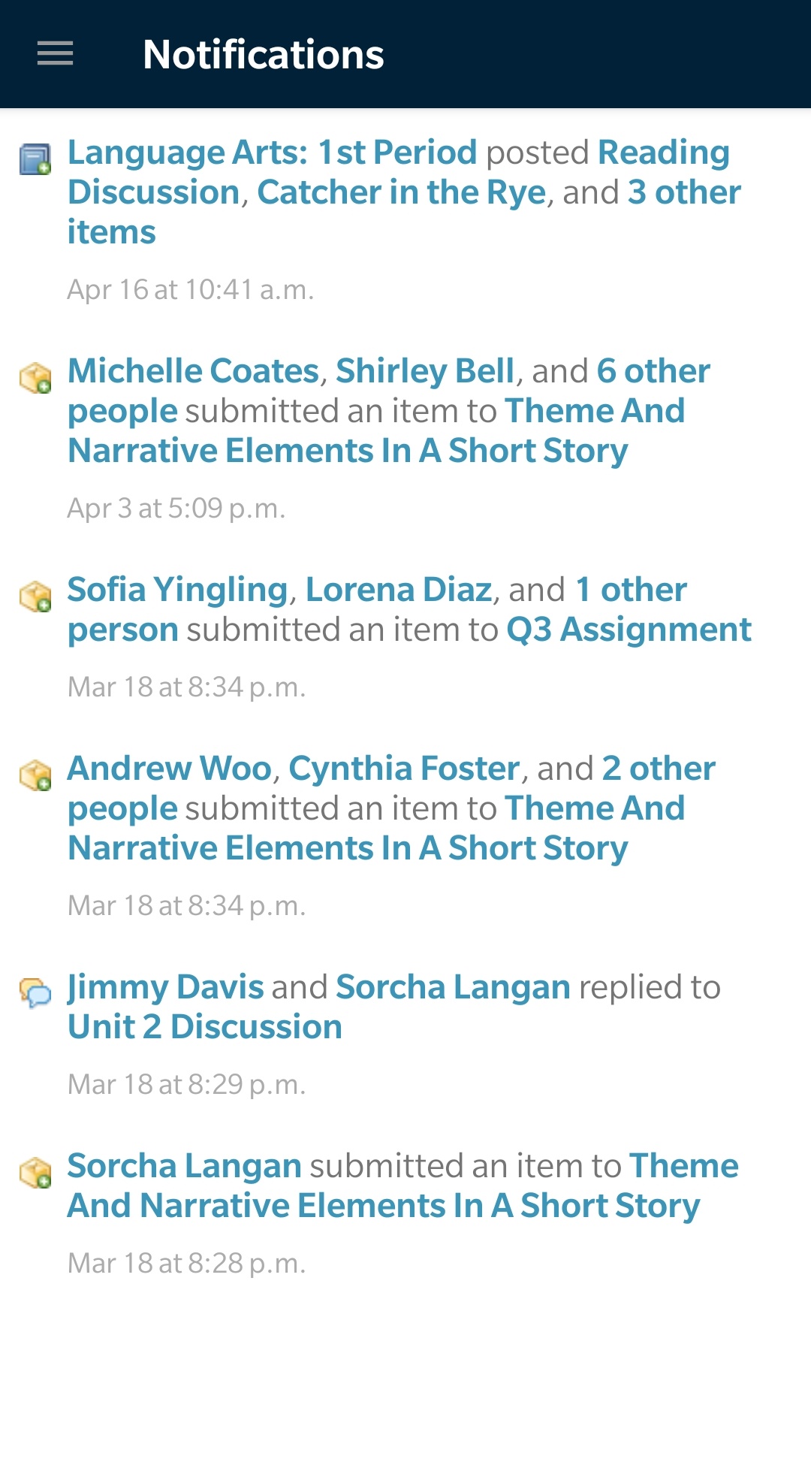Open the Q3 Assignment link
This screenshot has height=1477, width=811.
tap(629, 630)
